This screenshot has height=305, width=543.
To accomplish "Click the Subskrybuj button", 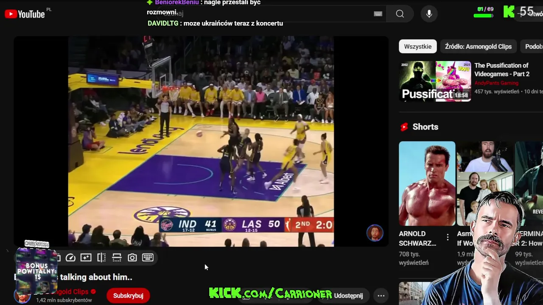I will [x=128, y=296].
